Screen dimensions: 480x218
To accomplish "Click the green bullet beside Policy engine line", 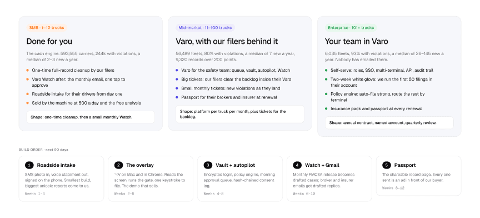I will pyautogui.click(x=326, y=94).
